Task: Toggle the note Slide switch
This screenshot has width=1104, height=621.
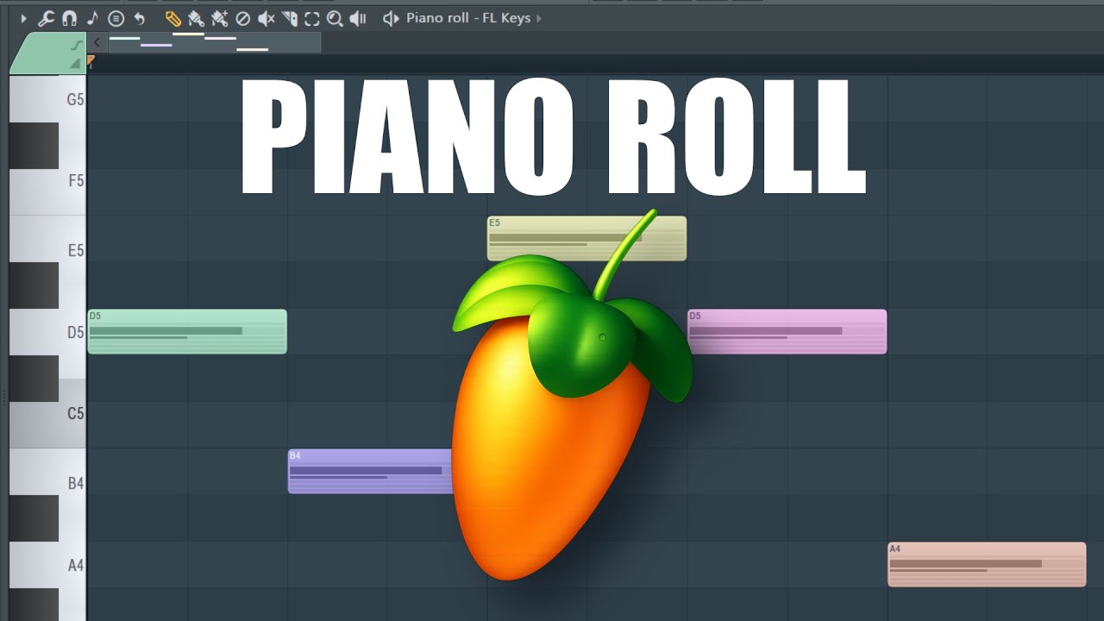Action: pyautogui.click(x=76, y=45)
